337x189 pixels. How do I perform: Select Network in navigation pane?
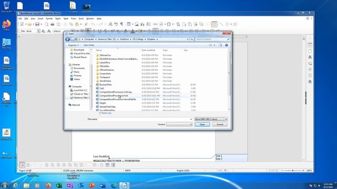pos(76,105)
